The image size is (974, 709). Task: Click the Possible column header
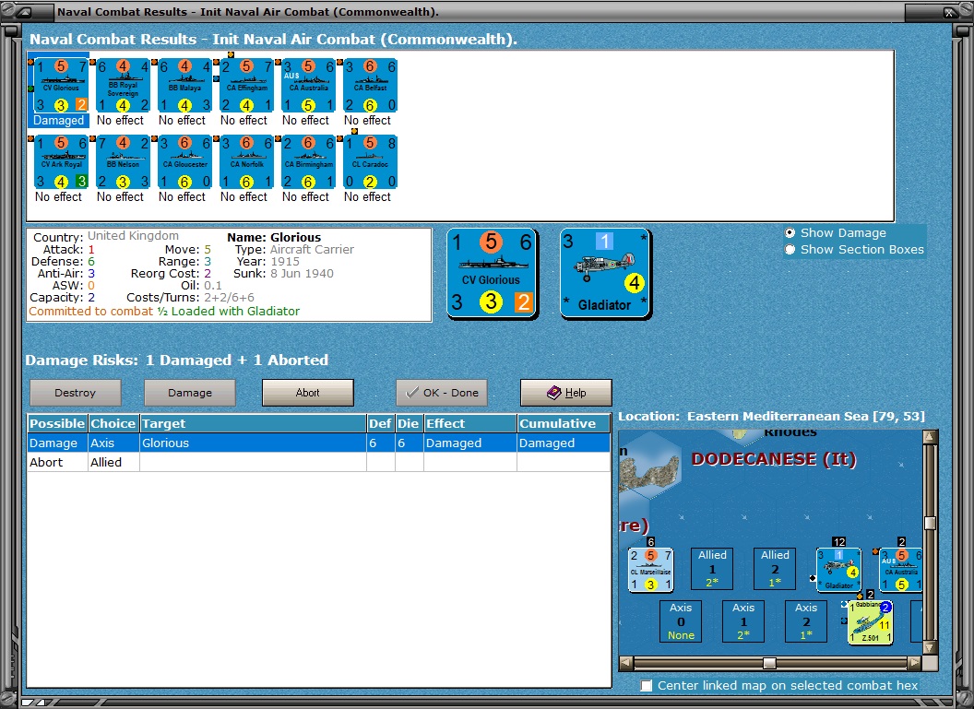(57, 423)
